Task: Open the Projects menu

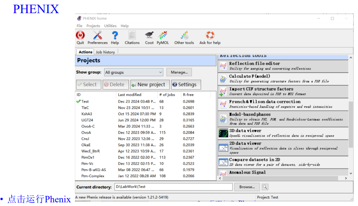Action: pyautogui.click(x=93, y=26)
